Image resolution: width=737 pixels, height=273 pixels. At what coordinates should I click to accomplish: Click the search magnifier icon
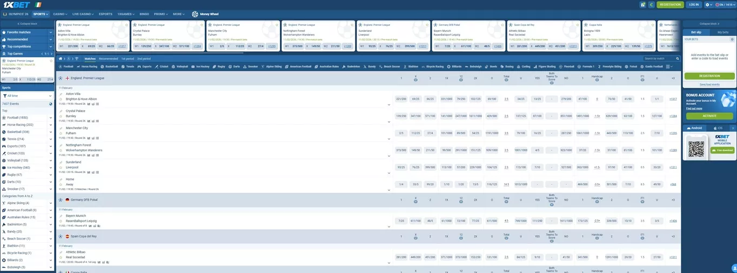[677, 58]
